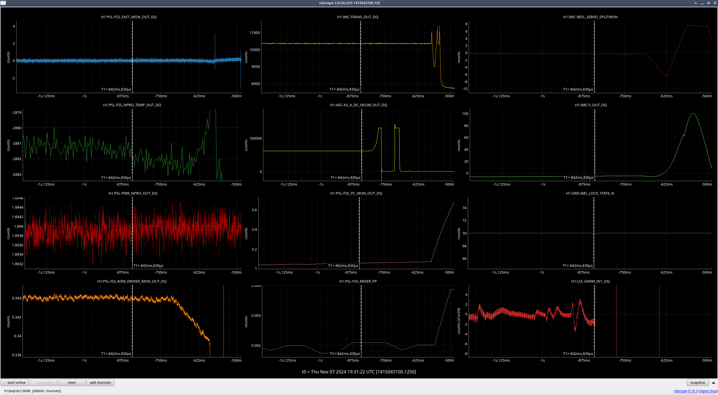
Task: Click the T1 cursor label in ISS_AOM_DRIVER plot
Action: point(116,354)
